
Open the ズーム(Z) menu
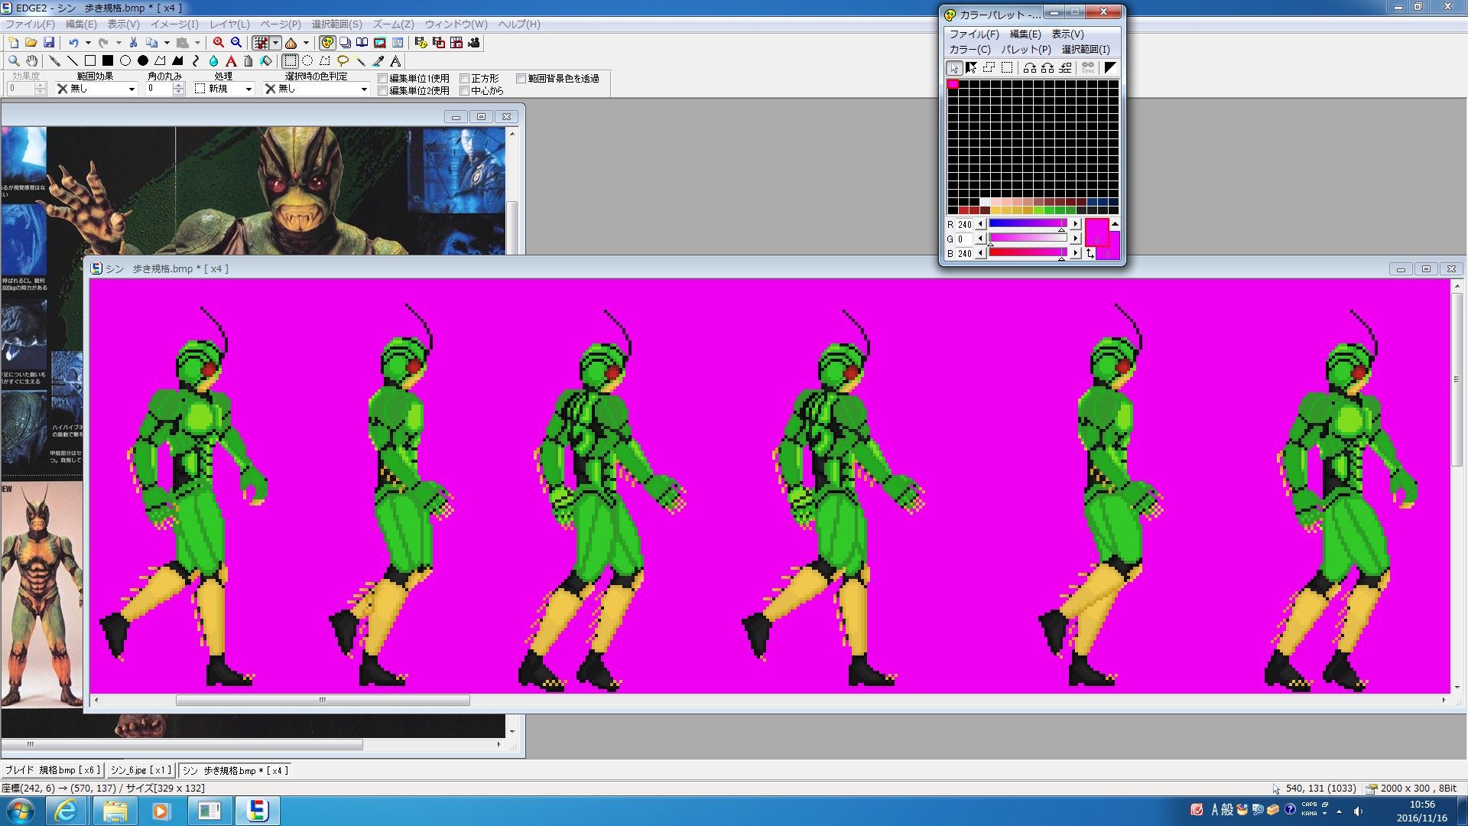[x=393, y=24]
